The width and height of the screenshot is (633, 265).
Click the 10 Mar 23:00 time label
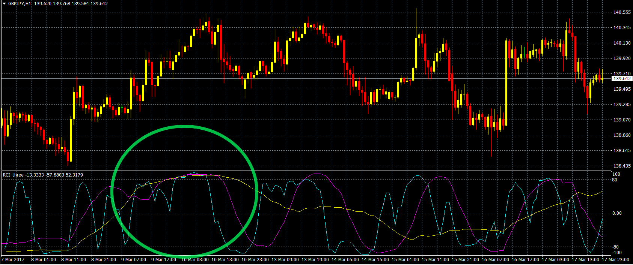click(255, 260)
